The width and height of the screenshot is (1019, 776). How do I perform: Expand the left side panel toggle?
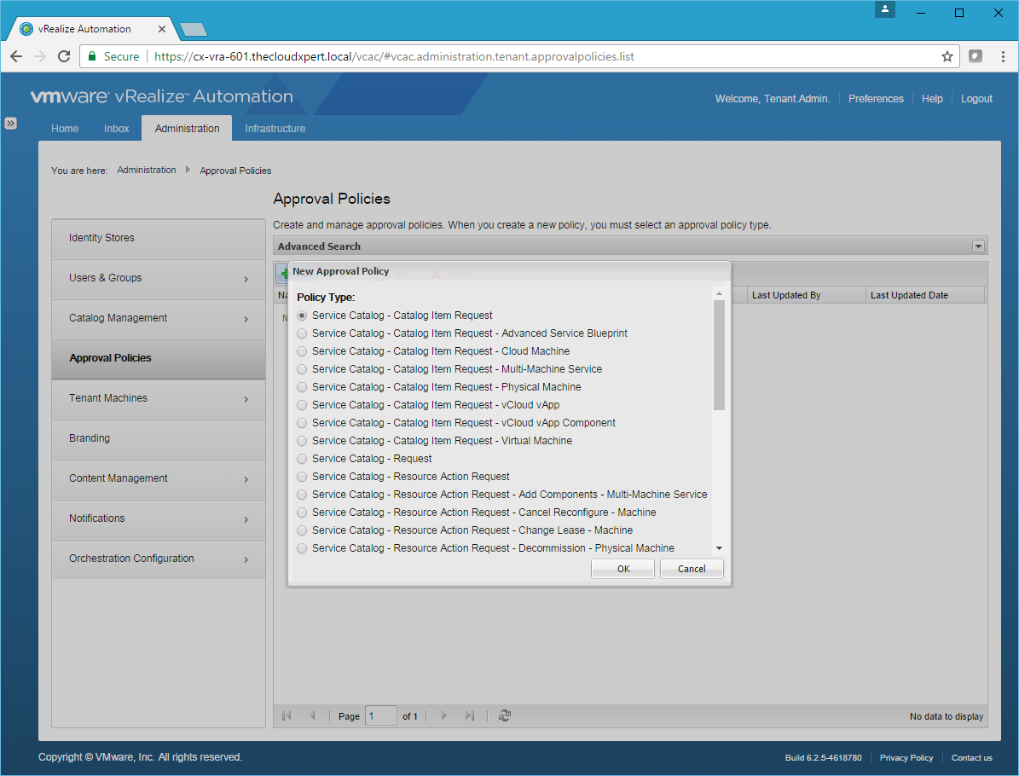[10, 123]
